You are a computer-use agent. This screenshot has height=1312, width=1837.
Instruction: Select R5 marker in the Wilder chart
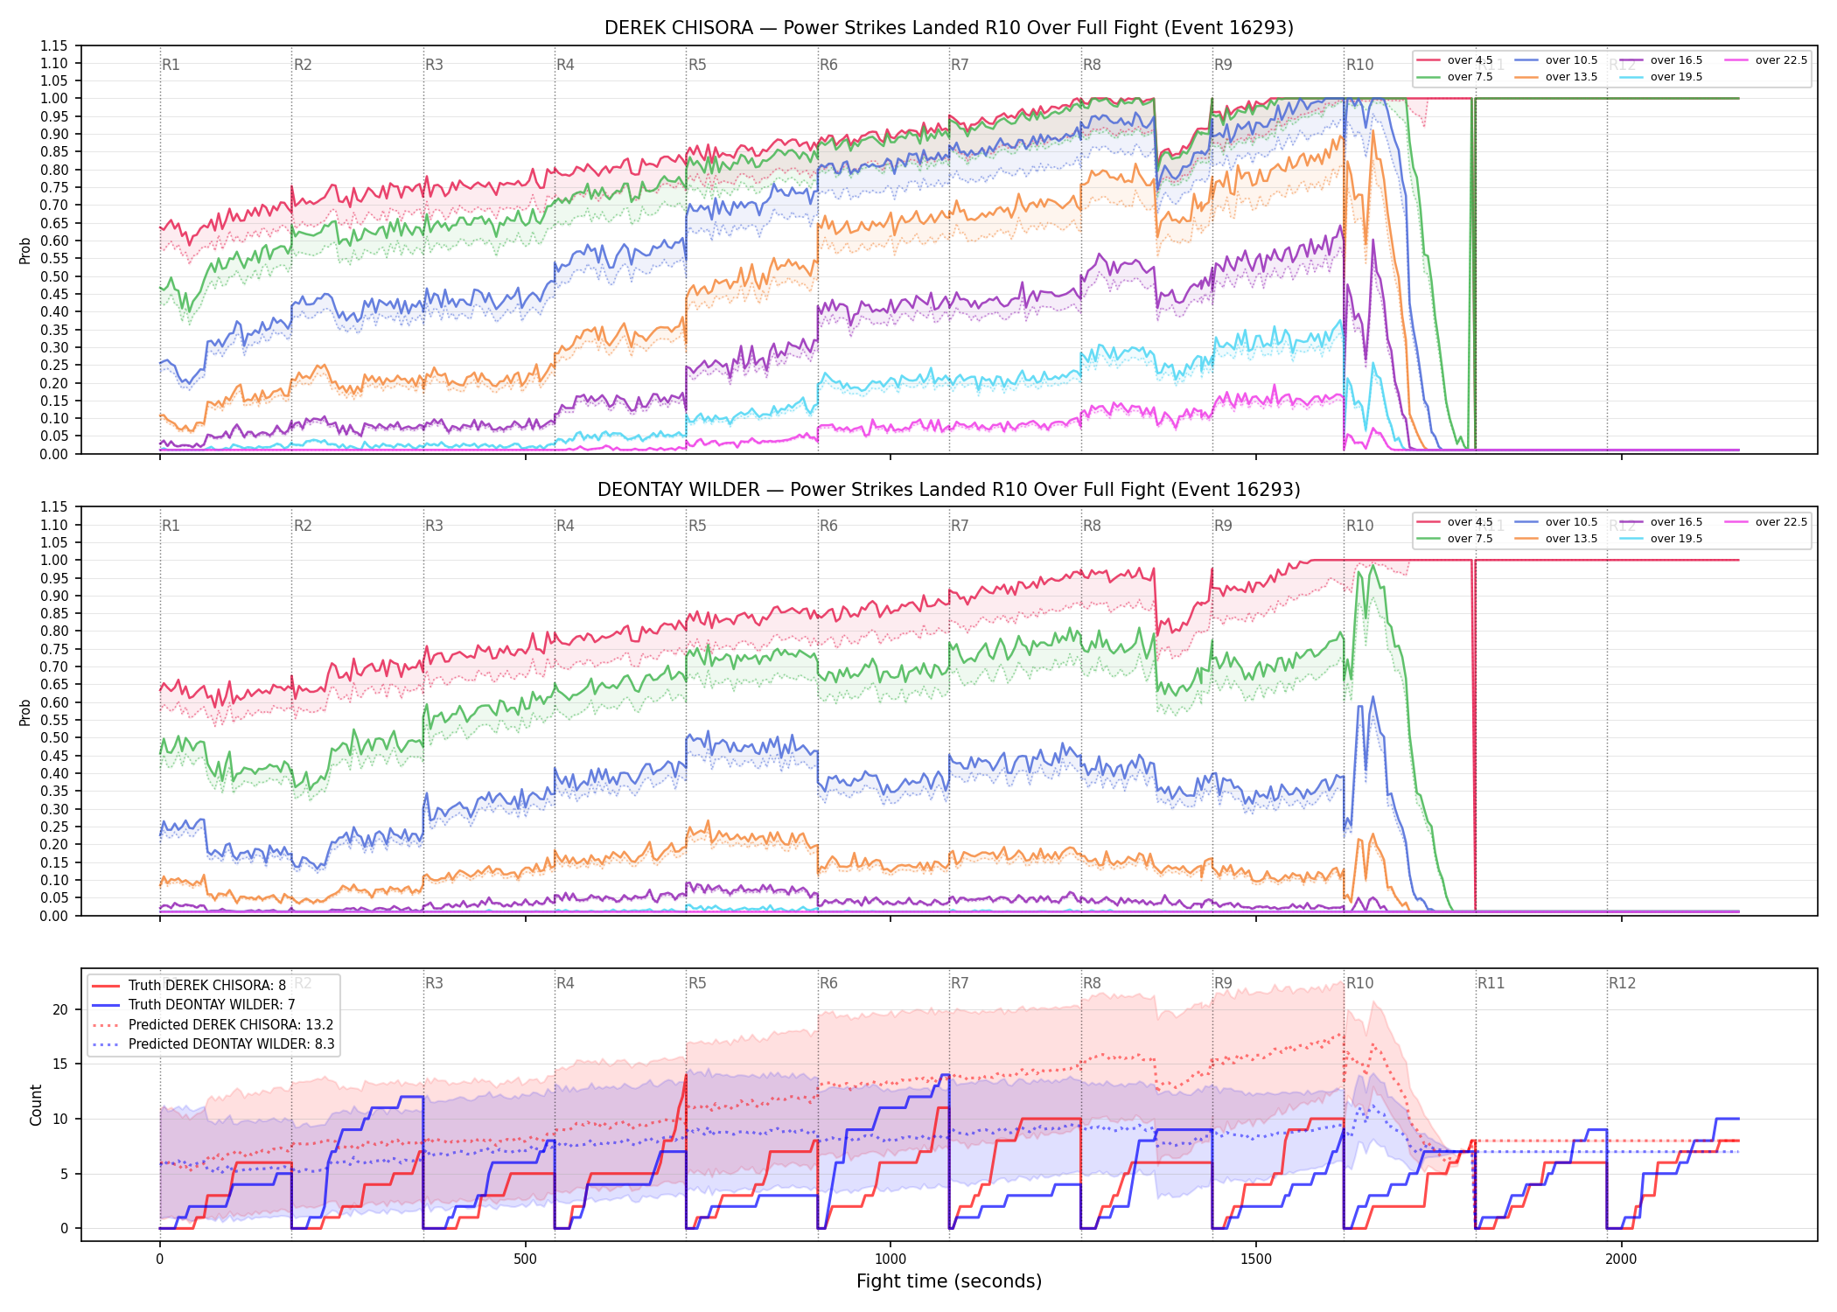click(x=697, y=526)
